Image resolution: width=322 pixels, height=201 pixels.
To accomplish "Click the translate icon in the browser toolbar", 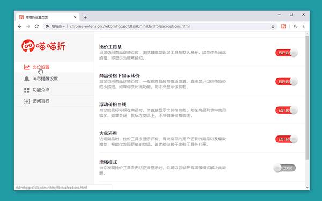I will tap(295, 26).
